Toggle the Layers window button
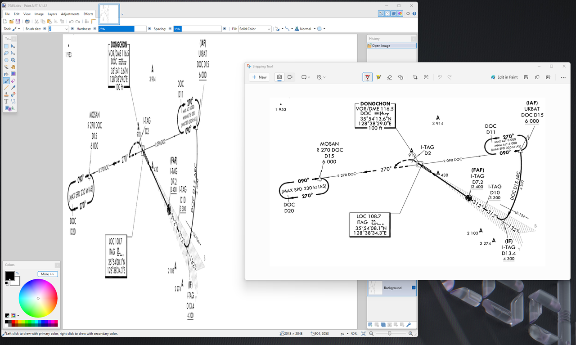 coord(394,13)
